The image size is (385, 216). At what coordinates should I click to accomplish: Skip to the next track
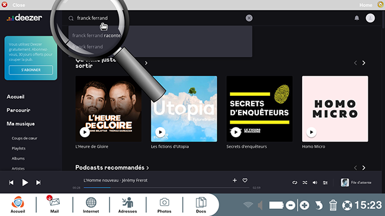[x=38, y=183]
